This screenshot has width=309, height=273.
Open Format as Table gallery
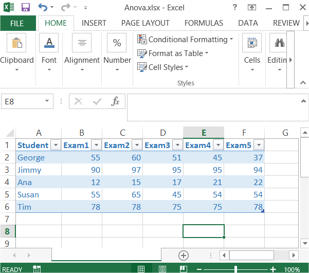(173, 53)
